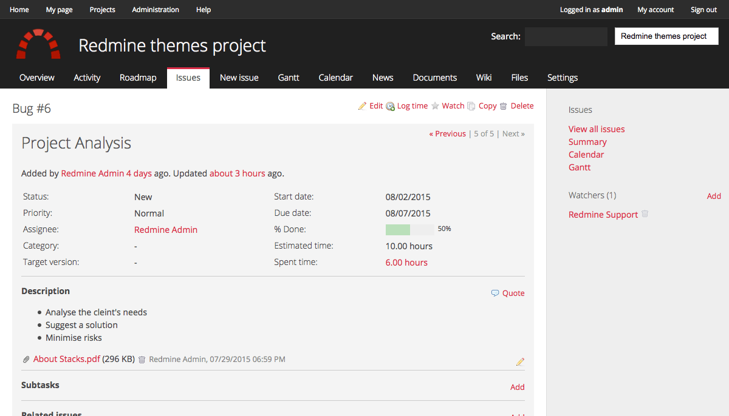The image size is (729, 416).
Task: Open the assignee Redmine Admin link
Action: 166,230
